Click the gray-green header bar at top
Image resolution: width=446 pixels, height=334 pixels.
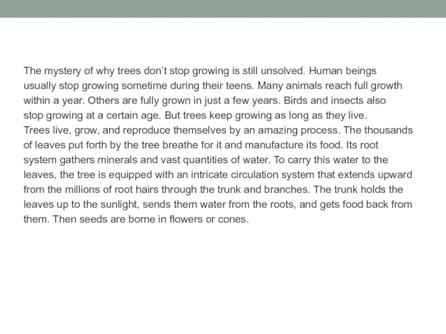[223, 8]
